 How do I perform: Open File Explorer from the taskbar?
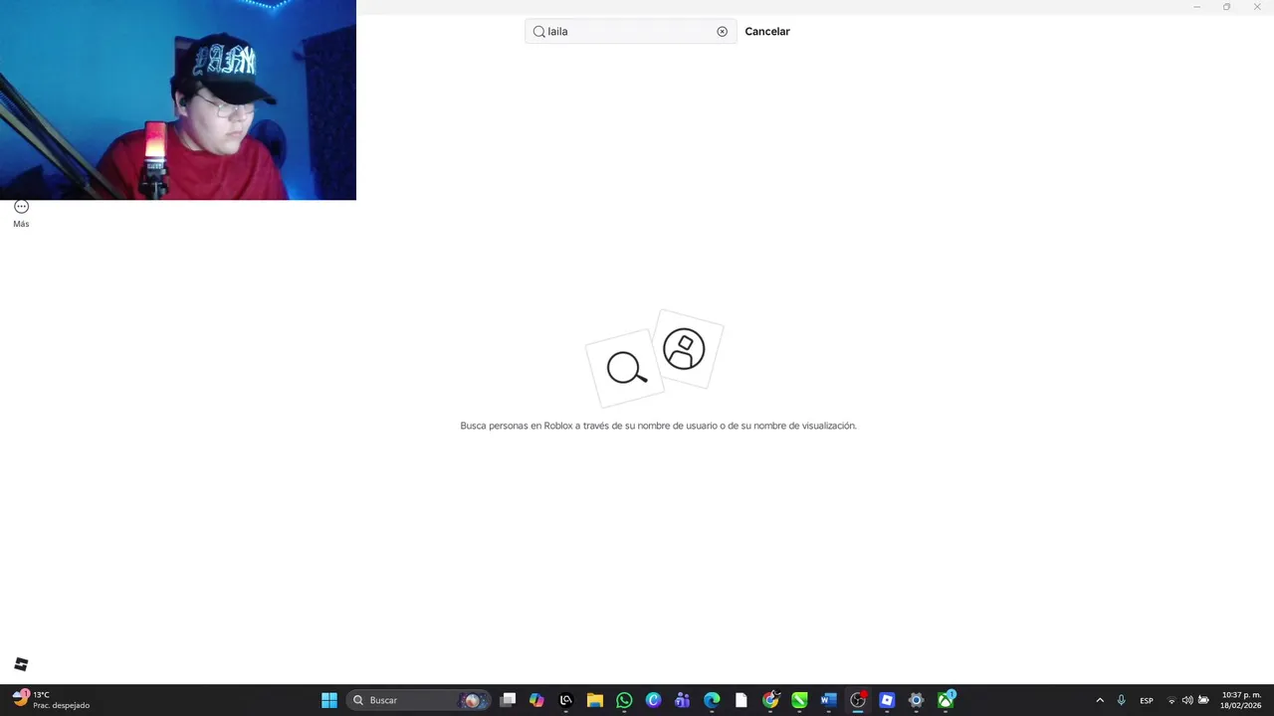pyautogui.click(x=594, y=700)
